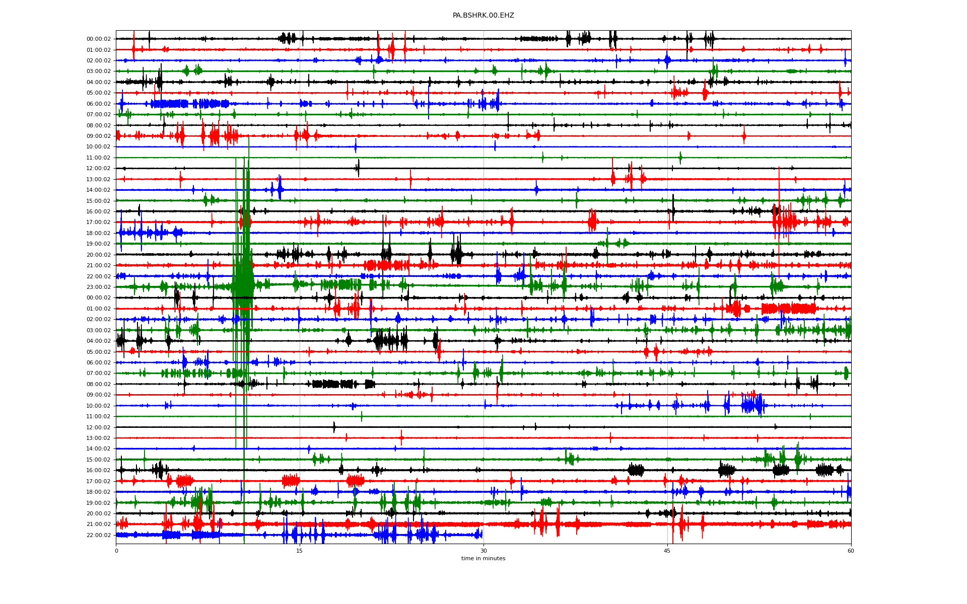Click the topmost 00:00:02 trace label
The image size is (967, 604).
tap(98, 39)
